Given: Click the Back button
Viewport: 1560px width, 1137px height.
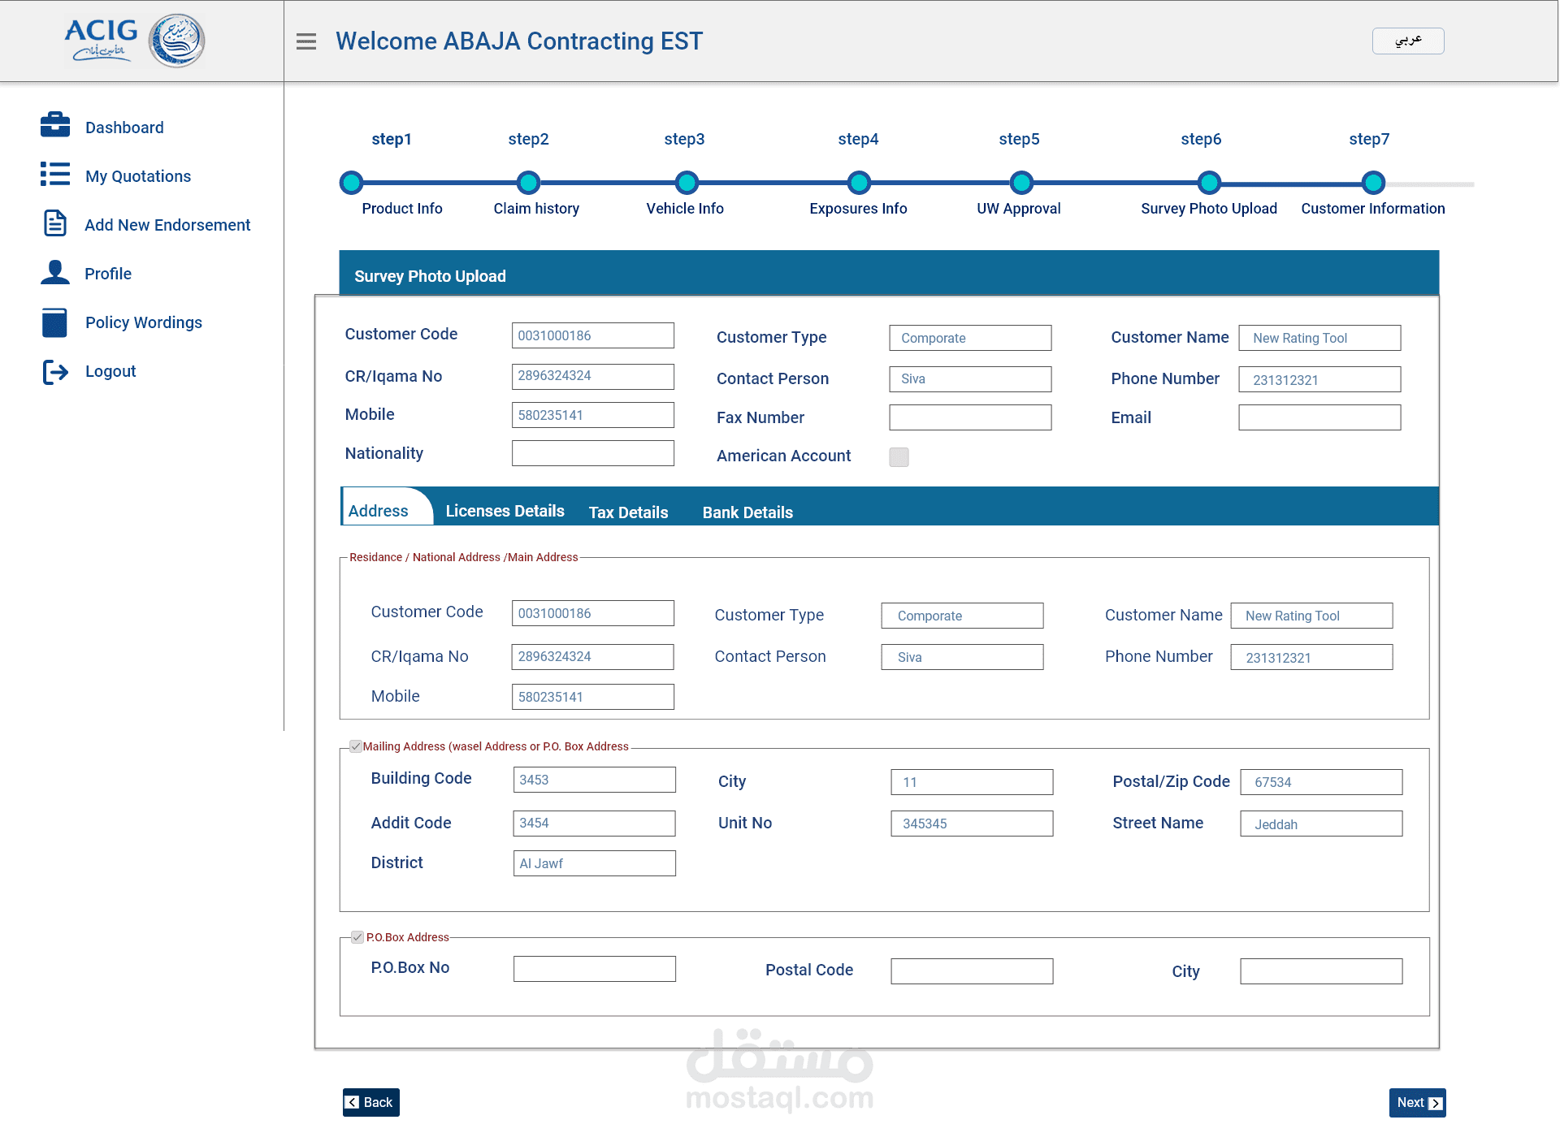Looking at the screenshot, I should click(x=370, y=1102).
